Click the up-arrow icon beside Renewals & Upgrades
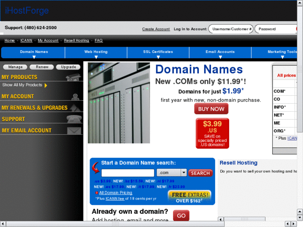Viewport: 303px width, 227px height. pos(75,108)
